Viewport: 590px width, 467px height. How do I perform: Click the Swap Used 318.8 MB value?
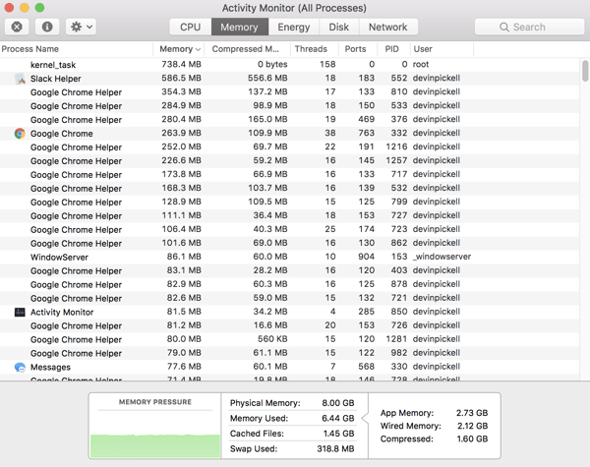click(x=335, y=448)
